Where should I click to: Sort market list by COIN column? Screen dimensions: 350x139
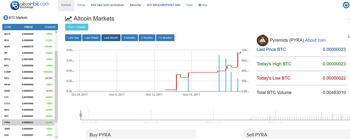pyautogui.click(x=8, y=27)
